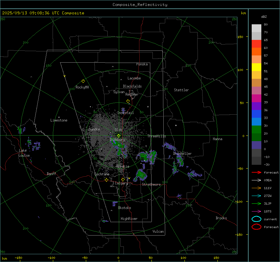280x262 pixels.
Task: Click the white 09EA arrow icon
Action: click(x=256, y=180)
